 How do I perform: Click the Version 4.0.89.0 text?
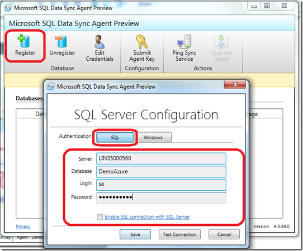point(272,226)
